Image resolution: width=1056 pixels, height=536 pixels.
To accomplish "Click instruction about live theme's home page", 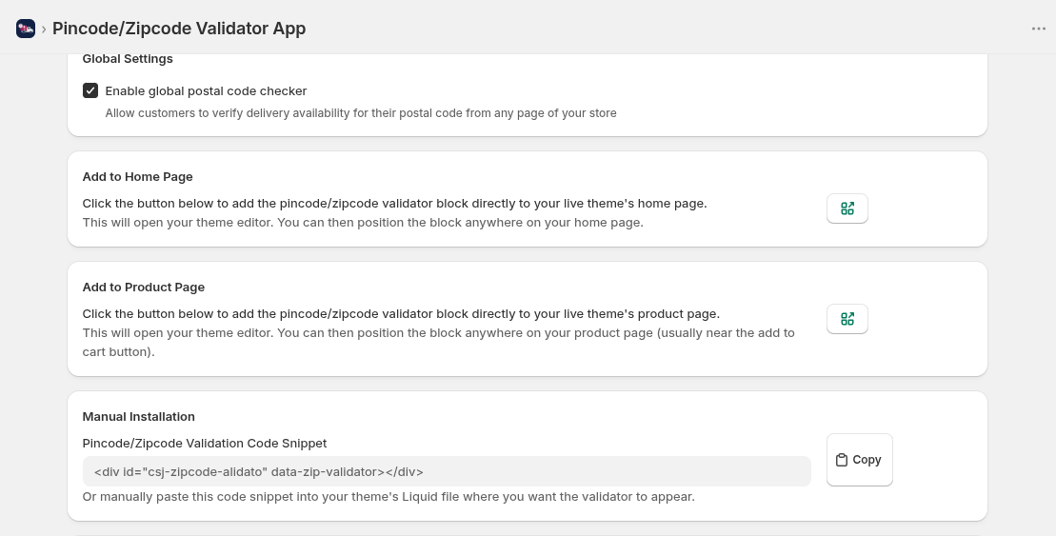I will coord(394,204).
